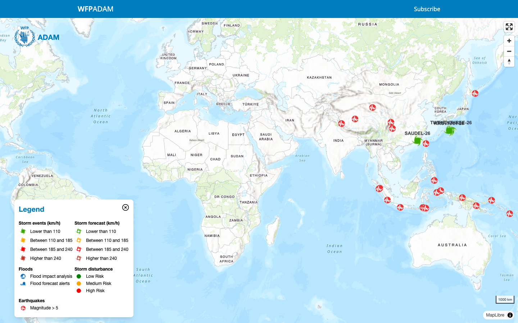Click 'Between 185 and 240' under Storm forecast
Viewport: 518px width, 323px height.
[107, 249]
